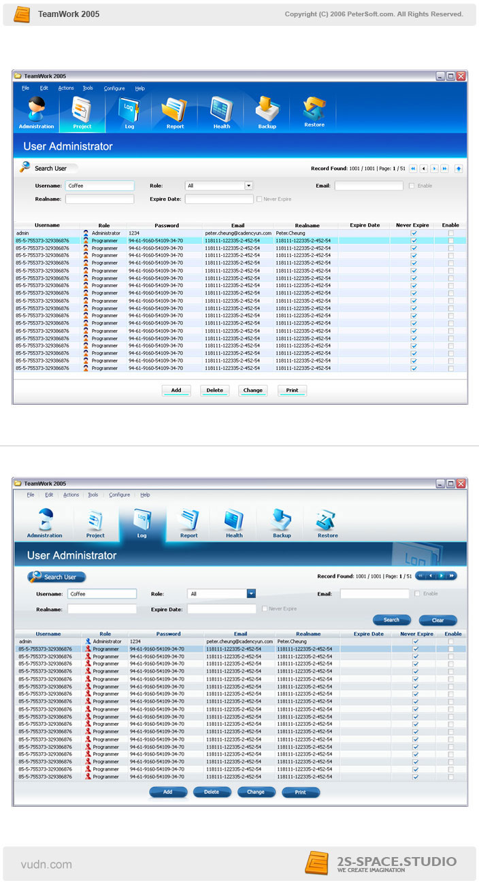Toggle Never Expire checkbox in the admin row, blue-skinned window
The image size is (479, 885).
(x=414, y=233)
